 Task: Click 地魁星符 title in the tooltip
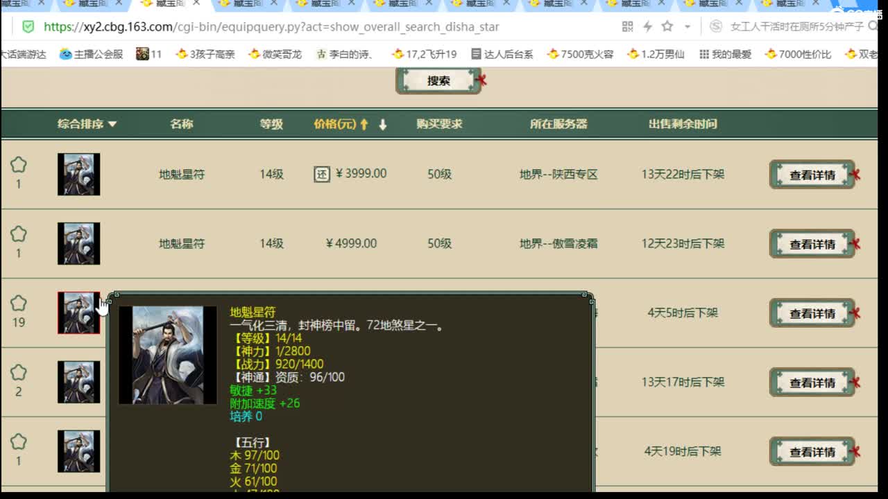point(253,313)
